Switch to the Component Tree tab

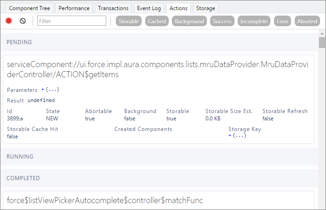(x=29, y=8)
